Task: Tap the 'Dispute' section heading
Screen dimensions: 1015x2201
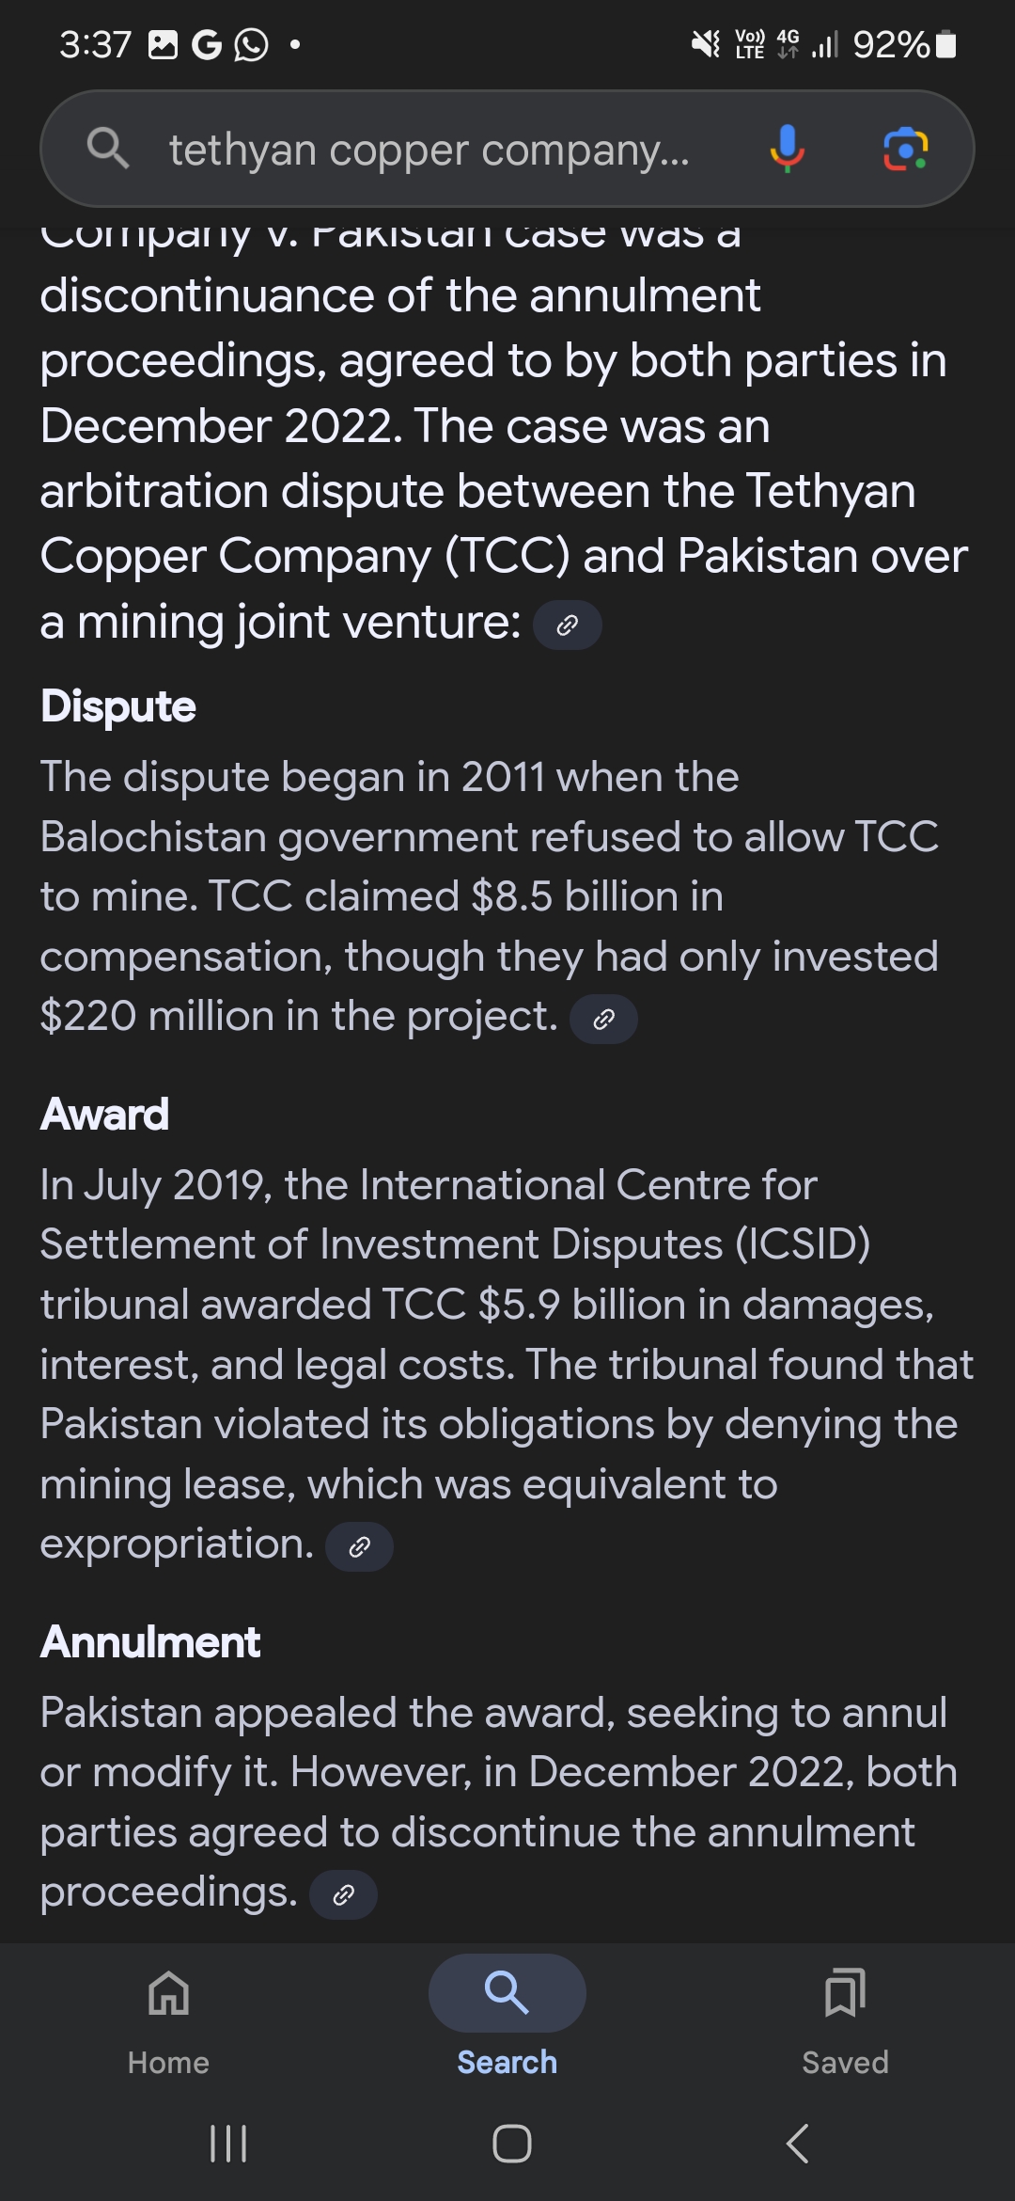Action: pyautogui.click(x=118, y=706)
